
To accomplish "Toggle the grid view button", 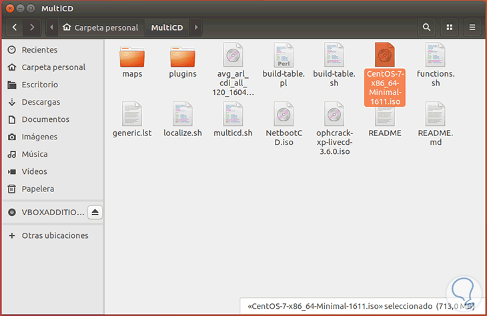I will (x=450, y=27).
